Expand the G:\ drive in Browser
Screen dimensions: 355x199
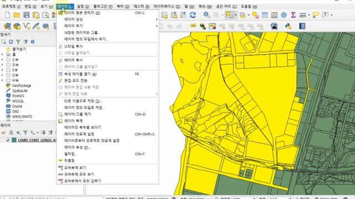(2, 75)
